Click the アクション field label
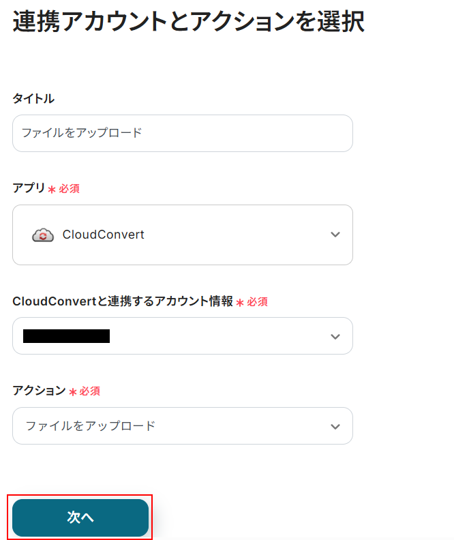Image resolution: width=454 pixels, height=540 pixels. (x=39, y=391)
